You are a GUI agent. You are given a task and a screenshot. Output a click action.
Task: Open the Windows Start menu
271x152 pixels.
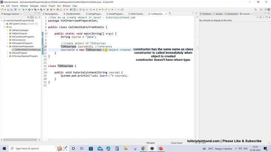[4, 148]
